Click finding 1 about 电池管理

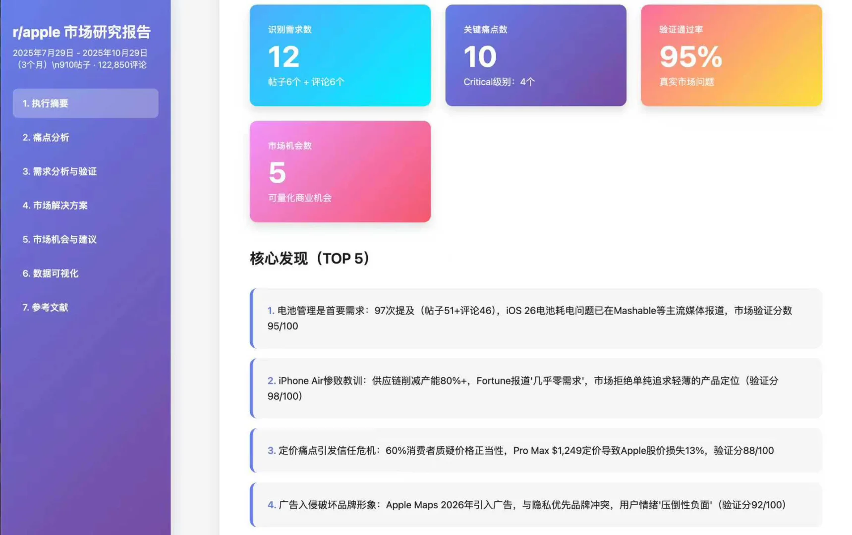(x=535, y=318)
